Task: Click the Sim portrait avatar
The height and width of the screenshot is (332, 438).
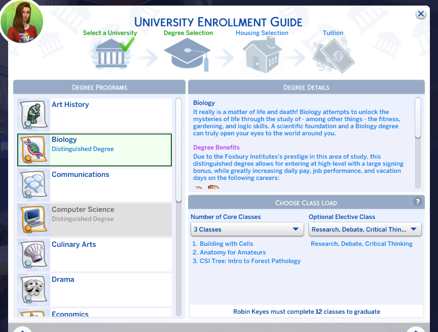Action: click(x=22, y=21)
